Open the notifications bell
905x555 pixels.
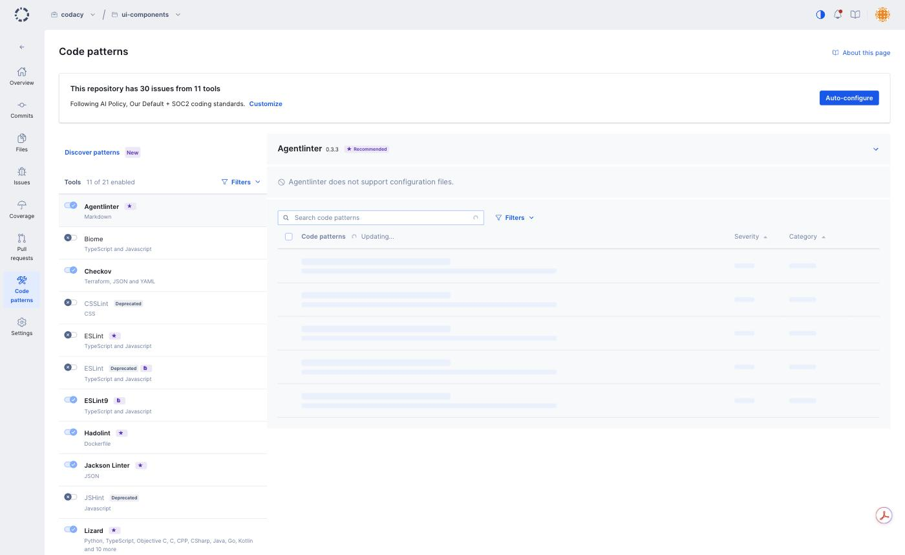click(838, 14)
